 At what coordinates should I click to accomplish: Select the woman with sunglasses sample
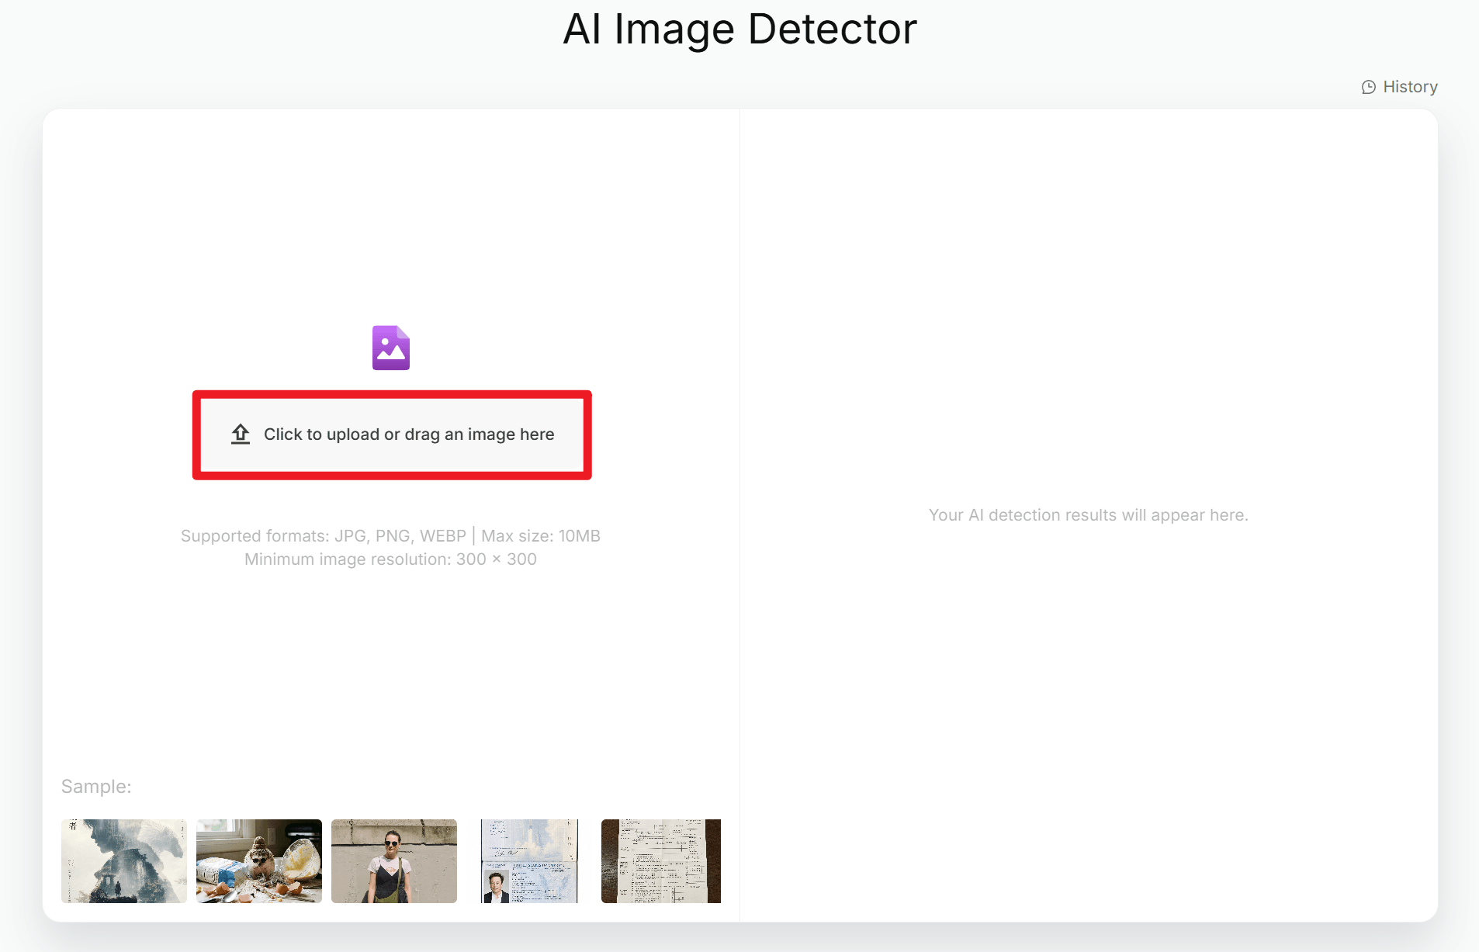click(394, 861)
